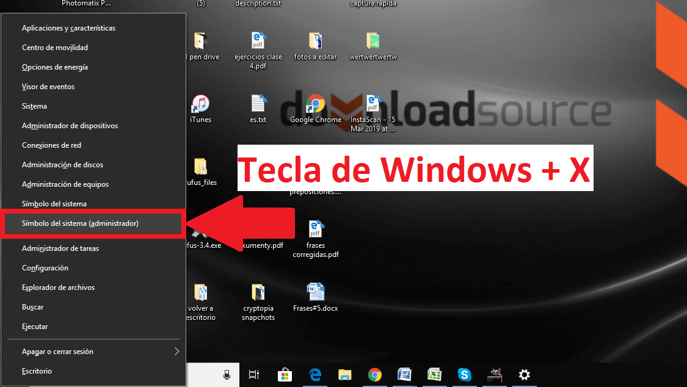
Task: Click Buscar in the menu
Action: 93,307
